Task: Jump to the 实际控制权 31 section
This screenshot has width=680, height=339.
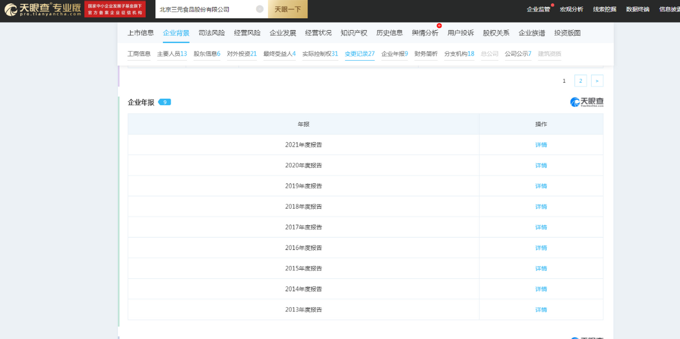Action: coord(320,54)
